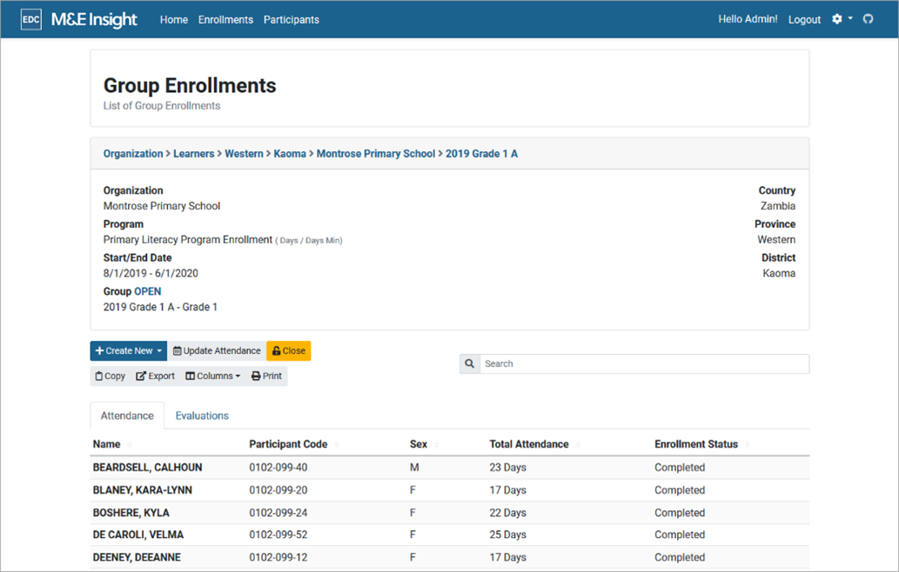Click Completed status for BEARDSELL row
Viewport: 899px width, 572px height.
tap(680, 467)
